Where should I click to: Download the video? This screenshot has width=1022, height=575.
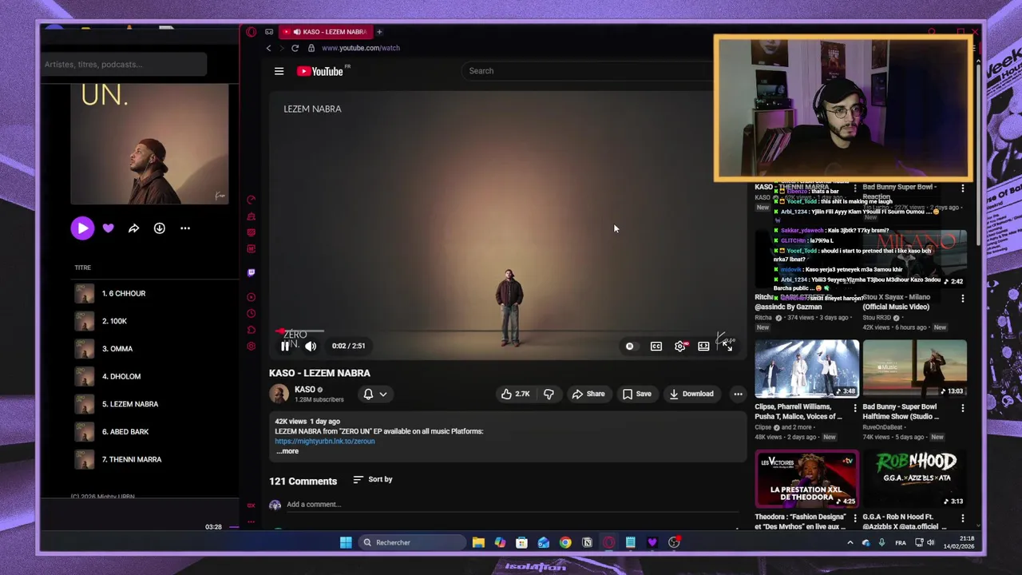691,394
